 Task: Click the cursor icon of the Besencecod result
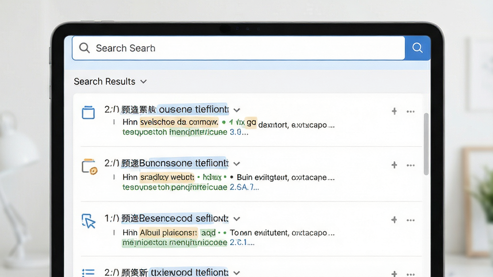[89, 221]
